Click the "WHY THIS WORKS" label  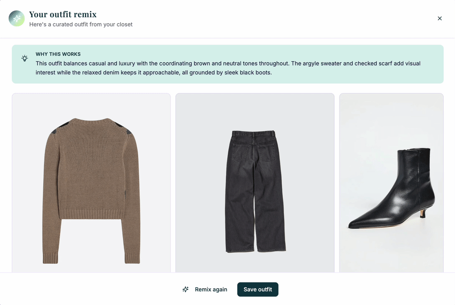pos(58,54)
